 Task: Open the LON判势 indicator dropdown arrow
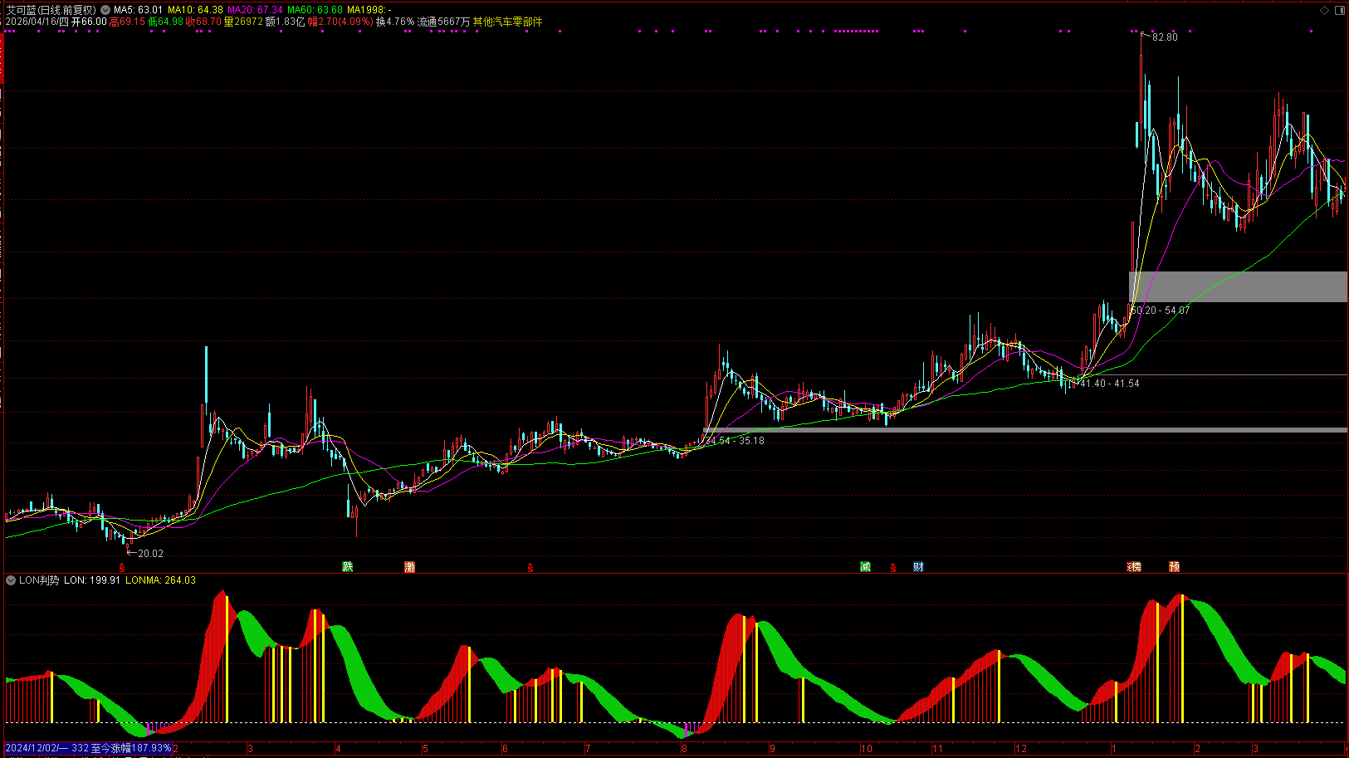(x=11, y=580)
